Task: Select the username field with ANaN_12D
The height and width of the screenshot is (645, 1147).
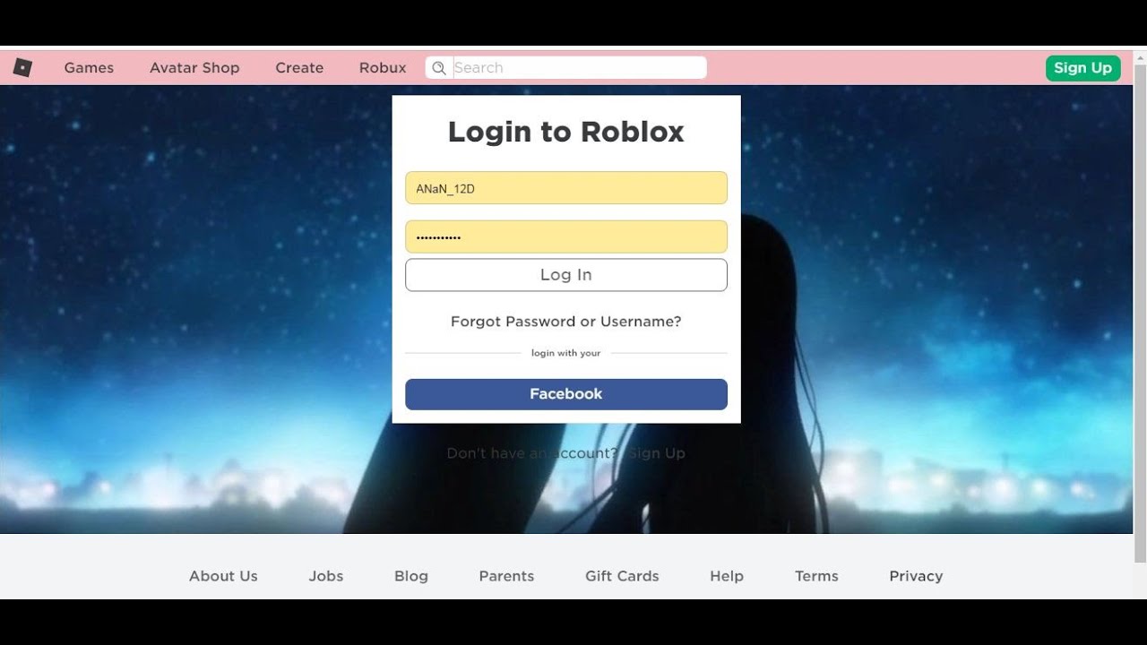Action: (566, 188)
